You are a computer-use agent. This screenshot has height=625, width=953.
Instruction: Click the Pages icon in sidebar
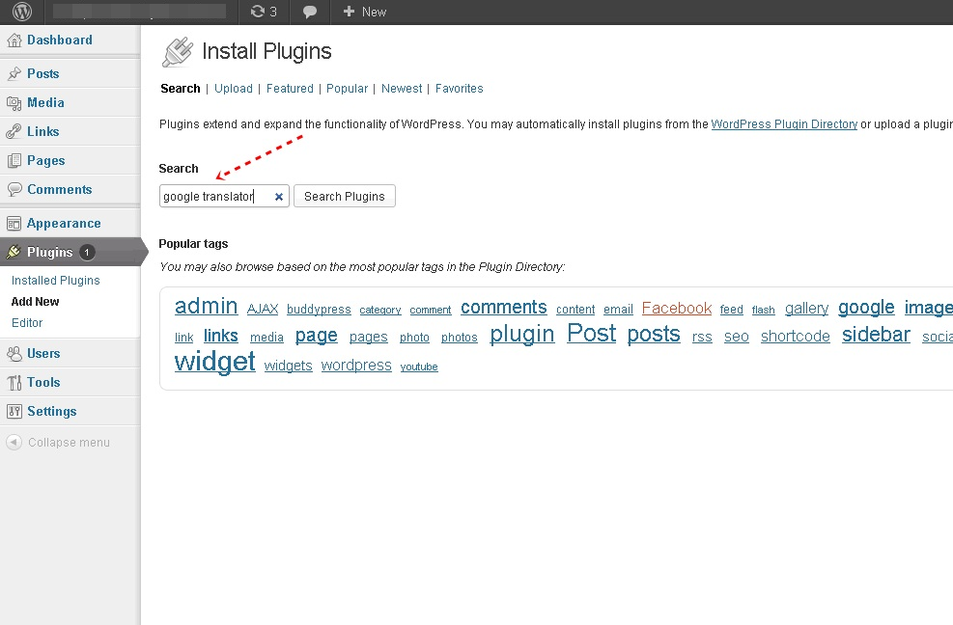pyautogui.click(x=14, y=161)
